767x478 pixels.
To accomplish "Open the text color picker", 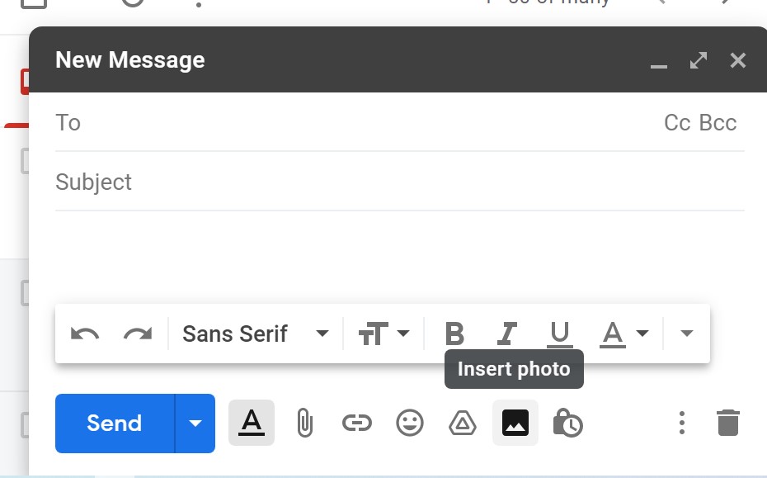I will click(623, 334).
